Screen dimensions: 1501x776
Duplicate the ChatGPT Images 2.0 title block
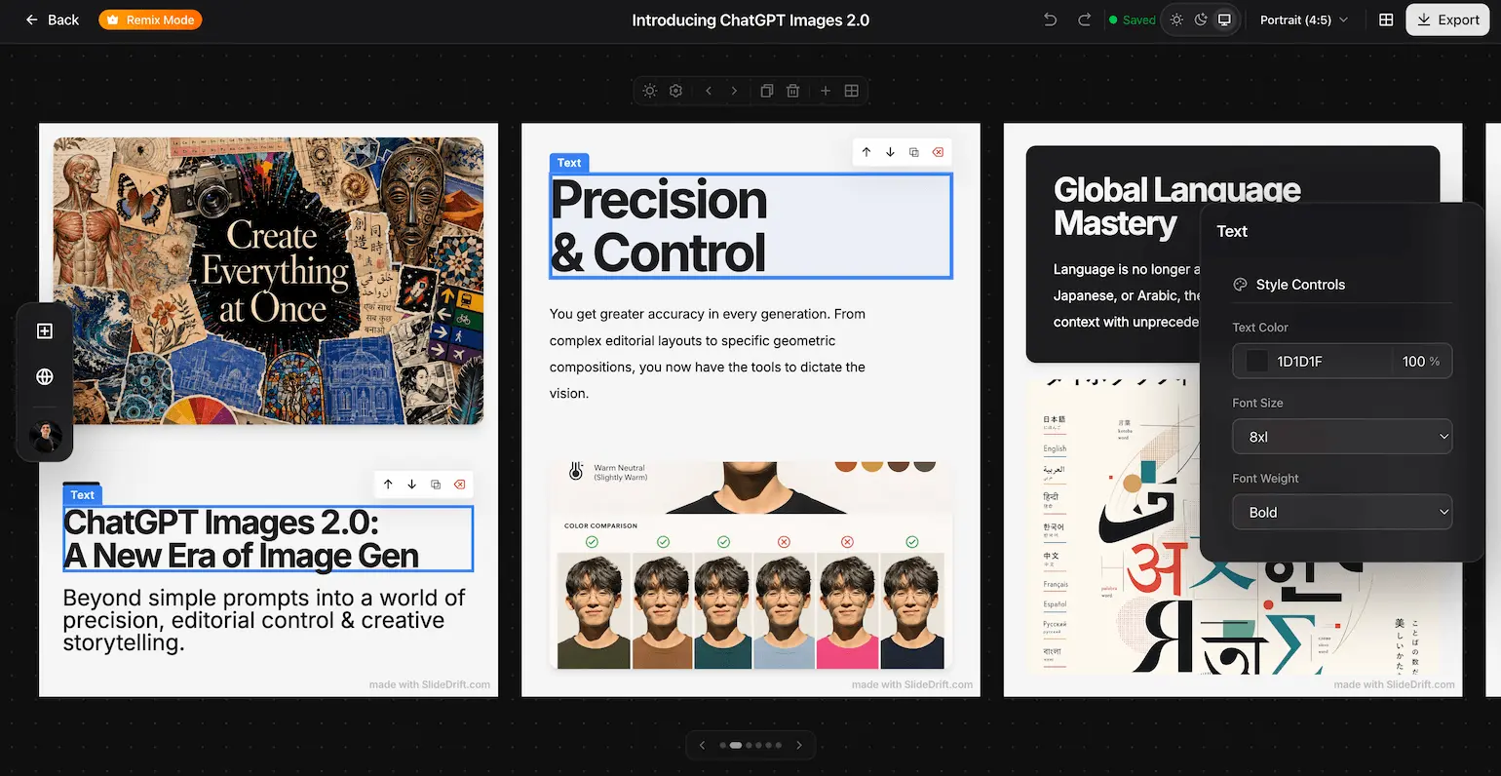click(436, 484)
